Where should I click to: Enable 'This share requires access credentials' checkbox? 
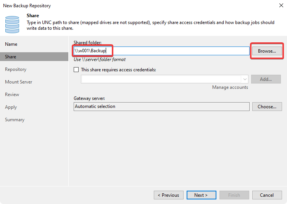76,70
